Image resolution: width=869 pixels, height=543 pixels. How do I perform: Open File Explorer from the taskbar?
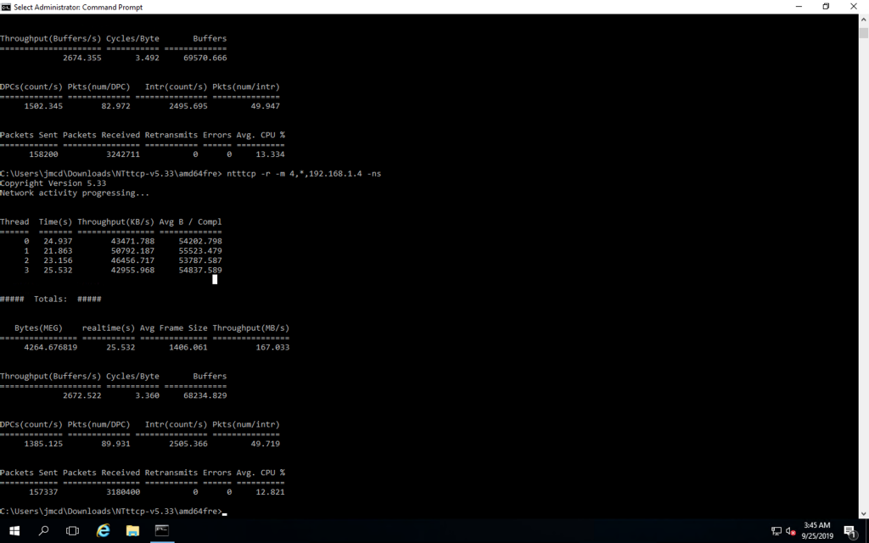[x=132, y=531]
